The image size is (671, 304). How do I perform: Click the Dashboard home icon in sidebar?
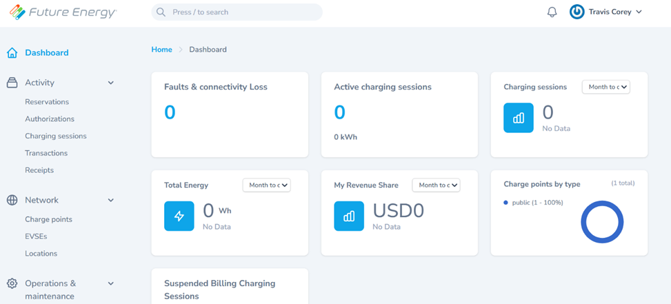(x=12, y=53)
